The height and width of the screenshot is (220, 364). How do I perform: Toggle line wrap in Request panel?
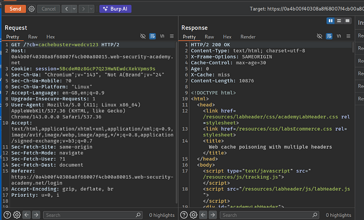click(x=152, y=36)
